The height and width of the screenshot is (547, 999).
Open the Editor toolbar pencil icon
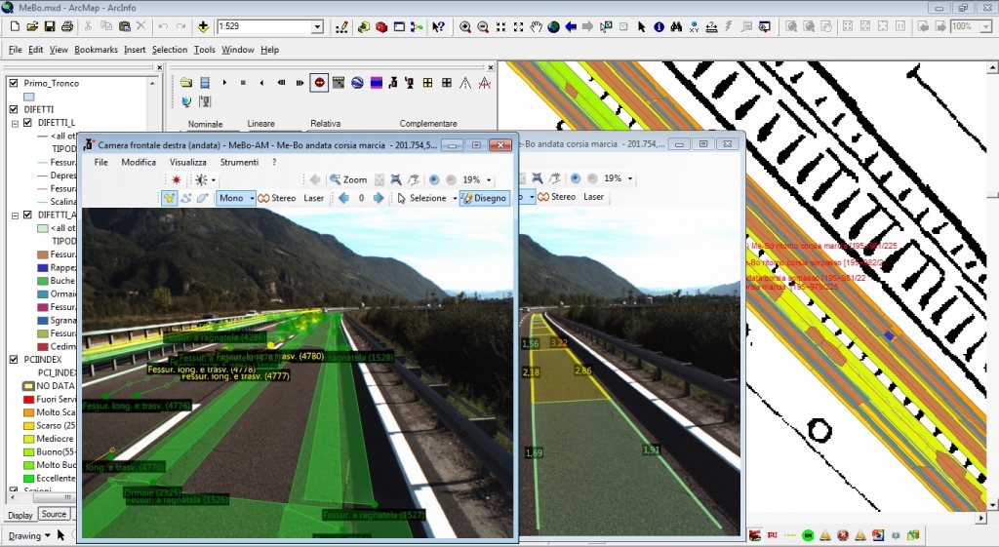coord(341,26)
